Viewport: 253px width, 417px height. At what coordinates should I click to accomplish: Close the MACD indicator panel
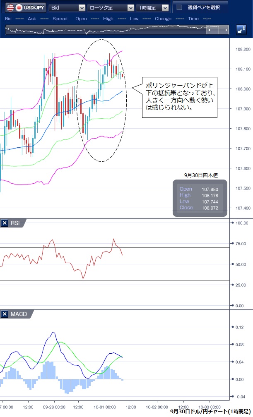point(5,314)
